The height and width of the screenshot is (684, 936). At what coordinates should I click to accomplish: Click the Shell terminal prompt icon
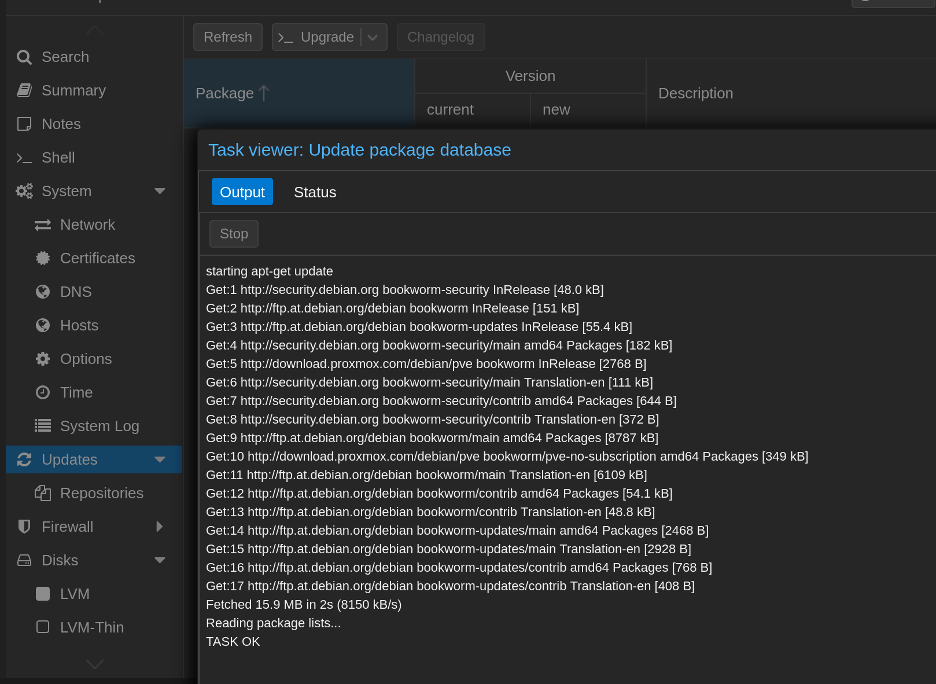tap(24, 158)
